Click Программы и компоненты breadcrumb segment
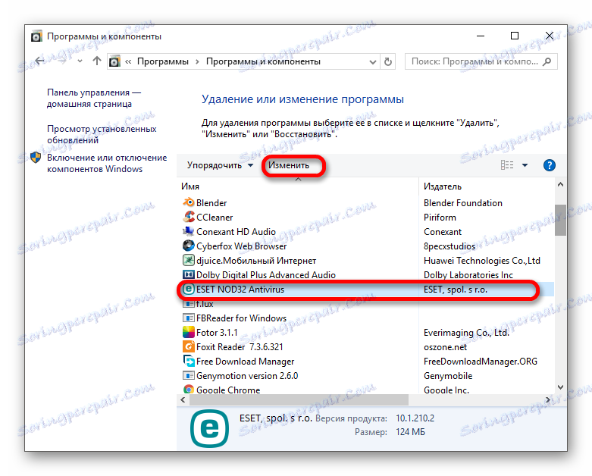This screenshot has width=592, height=476. (x=263, y=61)
